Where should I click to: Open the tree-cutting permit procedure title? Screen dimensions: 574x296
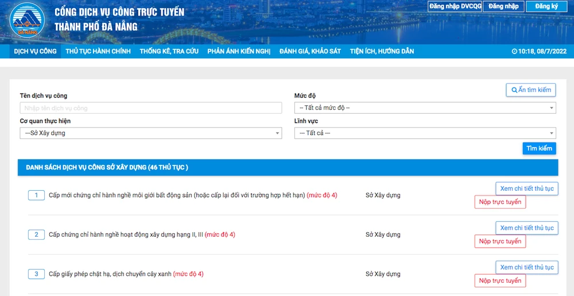tap(110, 274)
